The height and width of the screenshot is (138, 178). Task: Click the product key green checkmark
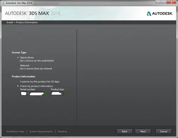[67, 94]
